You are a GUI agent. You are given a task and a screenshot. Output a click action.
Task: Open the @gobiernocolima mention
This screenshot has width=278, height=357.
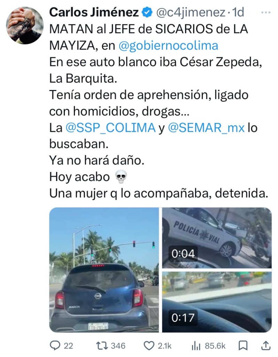[x=168, y=46]
